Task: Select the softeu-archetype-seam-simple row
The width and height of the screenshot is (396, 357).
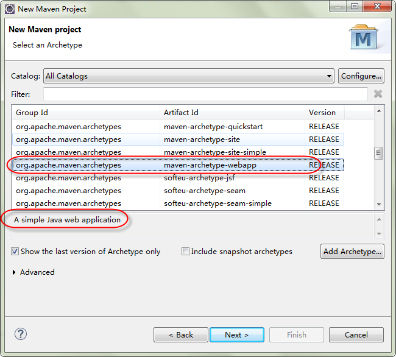Action: click(x=178, y=203)
